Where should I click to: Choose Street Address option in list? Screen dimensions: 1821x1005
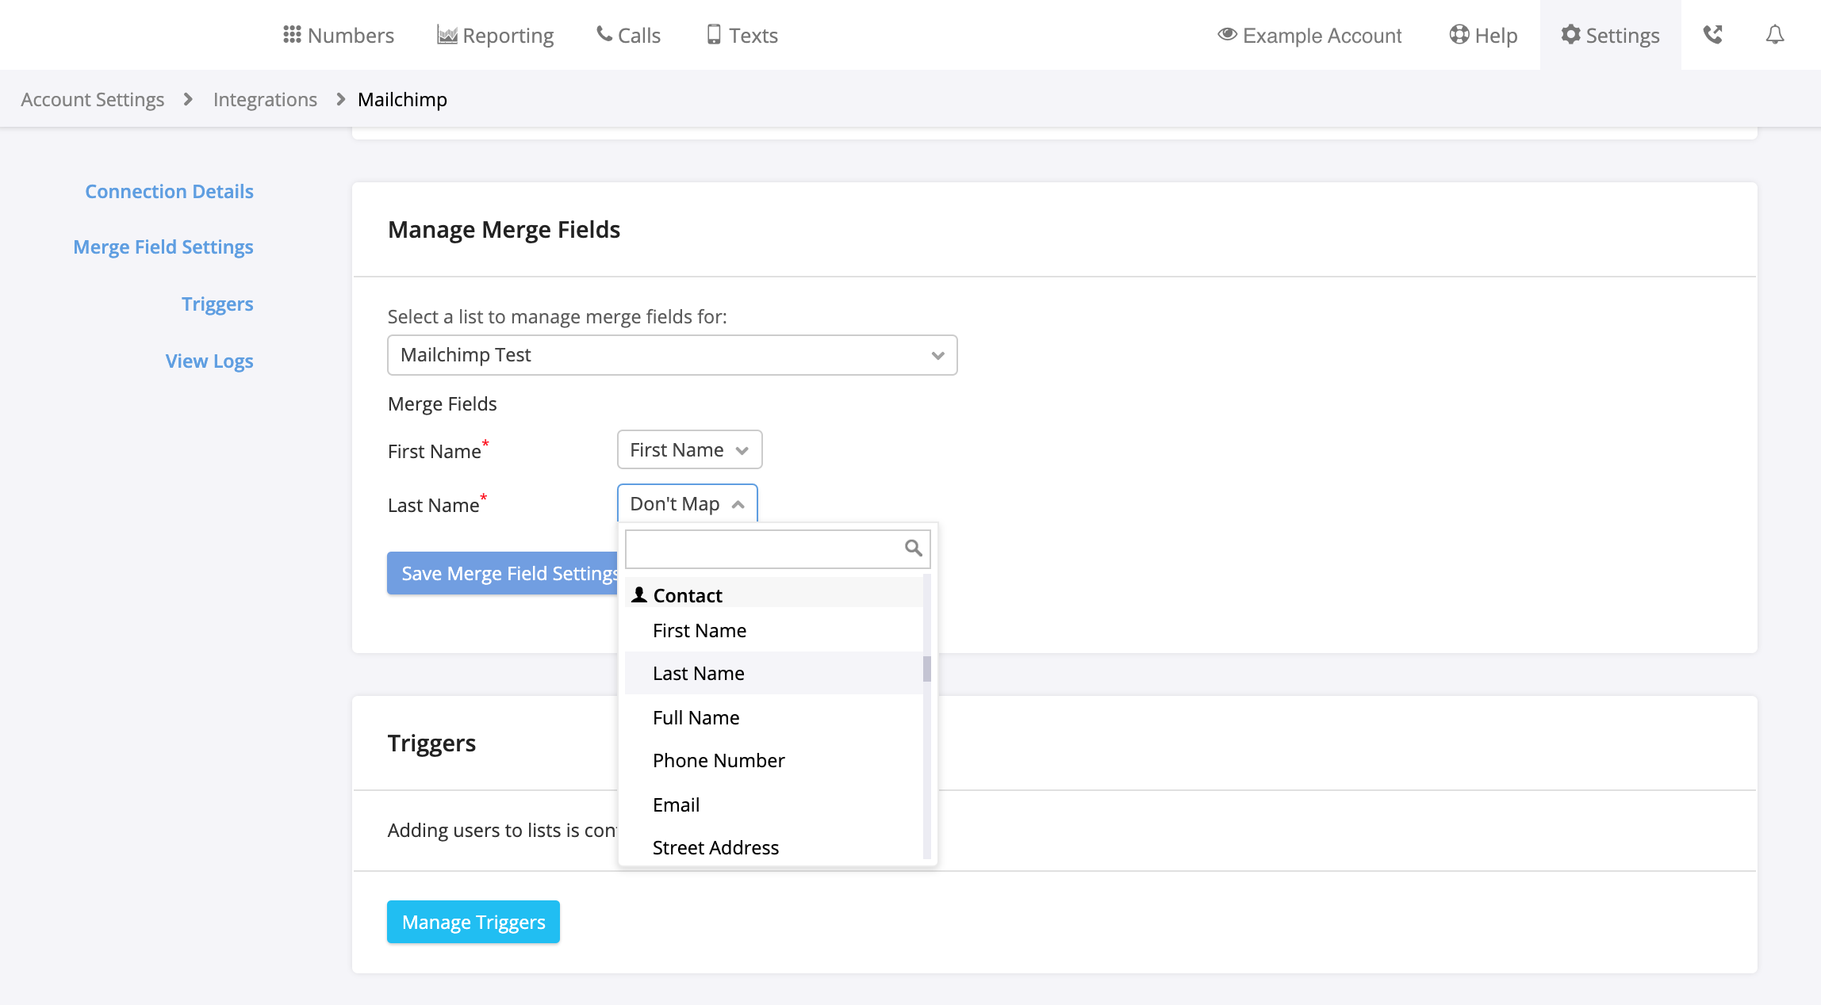(x=774, y=847)
